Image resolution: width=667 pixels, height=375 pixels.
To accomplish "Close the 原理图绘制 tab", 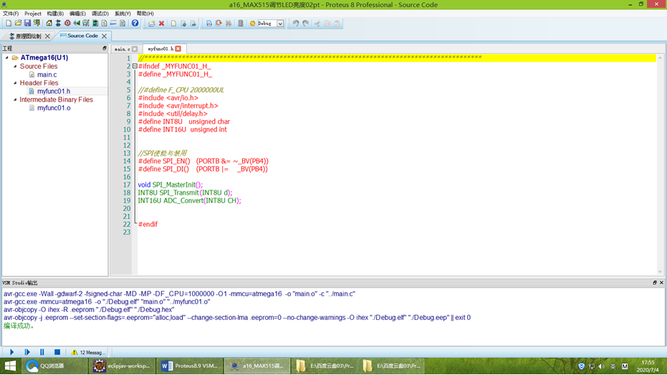I will tap(47, 36).
